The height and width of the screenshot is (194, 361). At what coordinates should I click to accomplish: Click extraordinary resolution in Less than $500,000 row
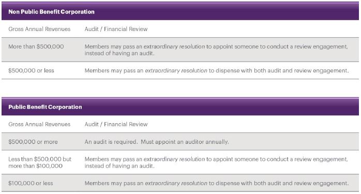coord(174,159)
